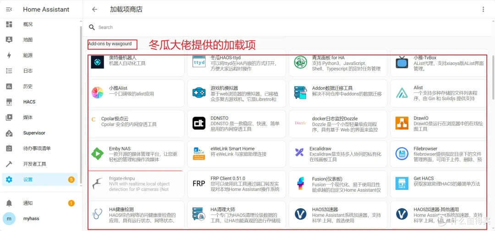Screen dimensions: 495x231
Task: Click the Excalidraw purple icon
Action: (x=299, y=152)
